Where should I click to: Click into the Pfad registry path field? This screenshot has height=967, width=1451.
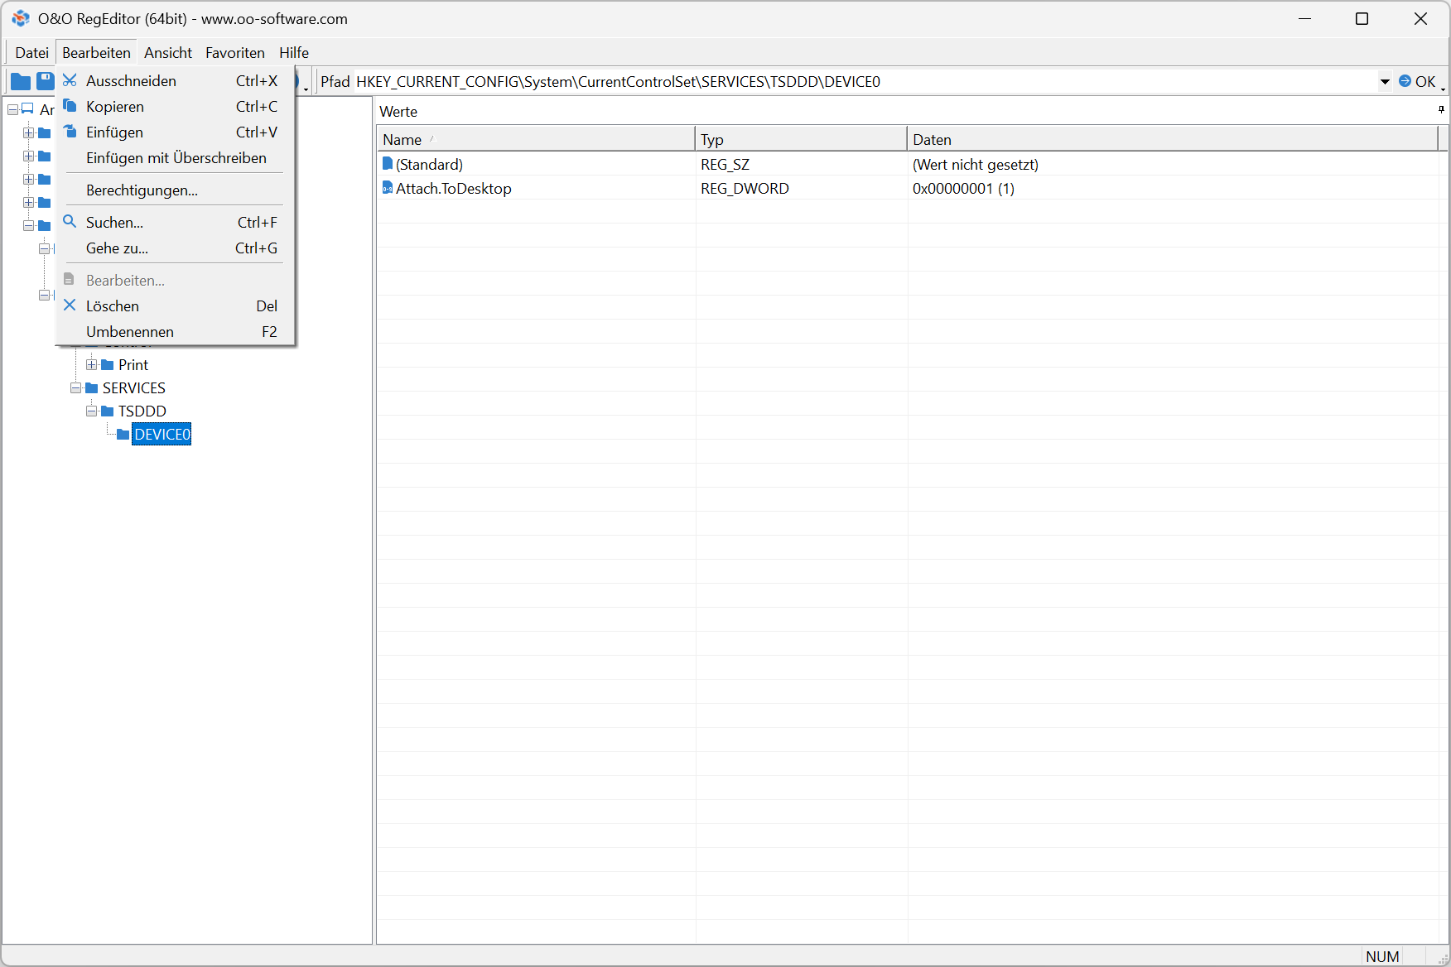click(861, 82)
